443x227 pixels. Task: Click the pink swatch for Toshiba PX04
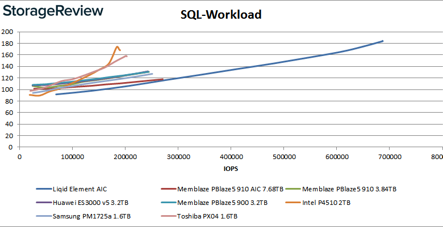[168, 216]
